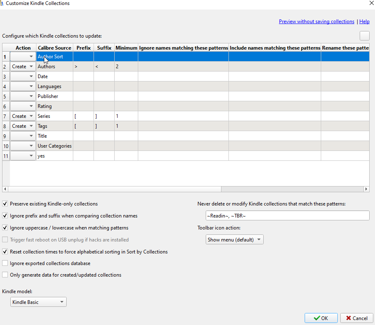Select row header number 11
Screen dimensions: 375x325
(x=6, y=156)
